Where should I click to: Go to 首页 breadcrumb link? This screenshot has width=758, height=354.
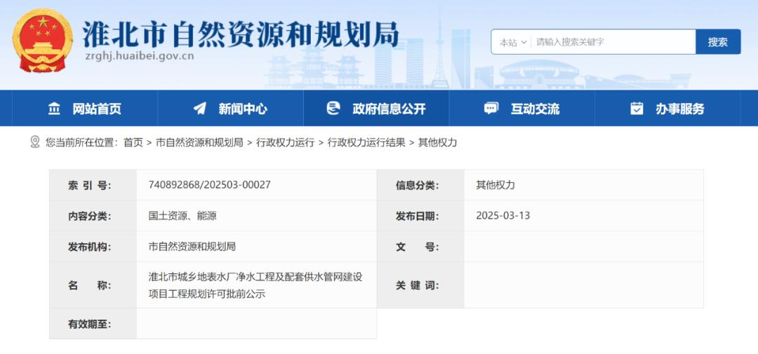(x=133, y=142)
